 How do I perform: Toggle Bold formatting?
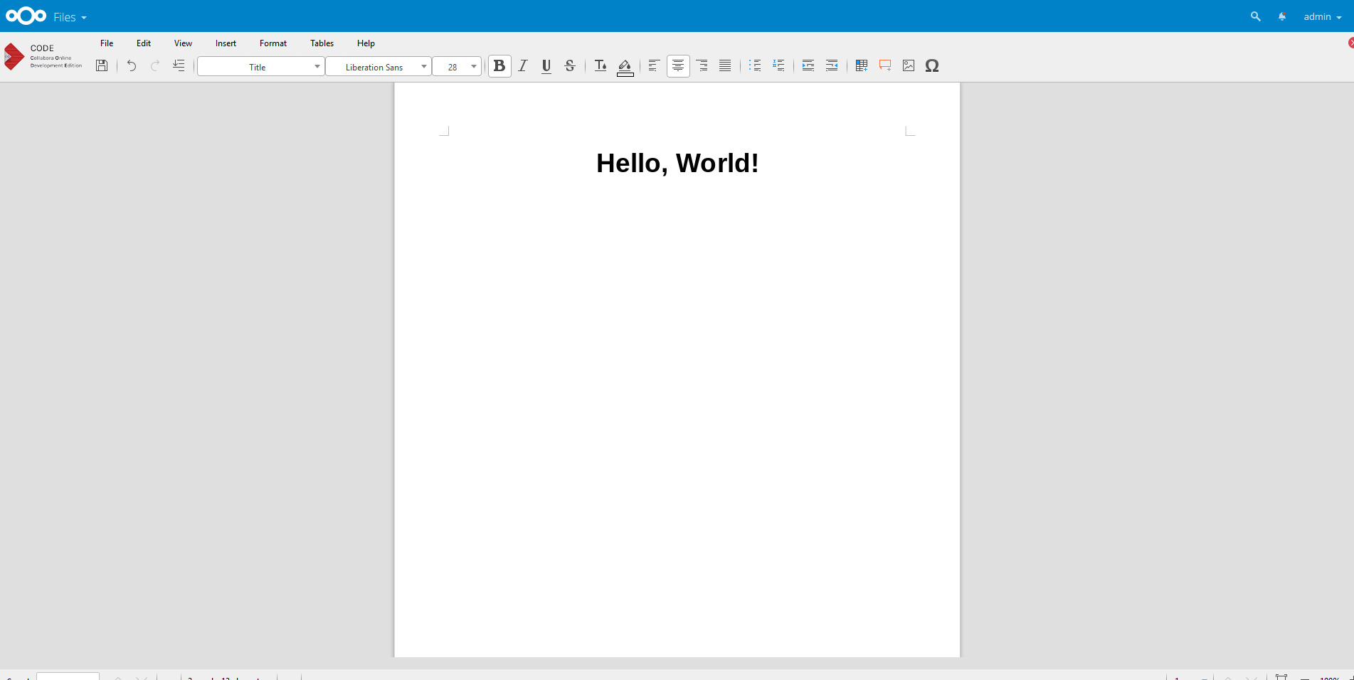click(499, 65)
